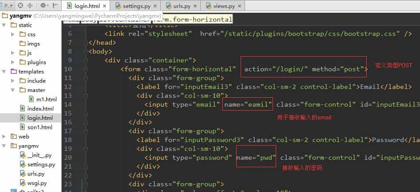The image size is (420, 192).
Task: Click the settings.py file icon in tree
Action: (x=23, y=165)
